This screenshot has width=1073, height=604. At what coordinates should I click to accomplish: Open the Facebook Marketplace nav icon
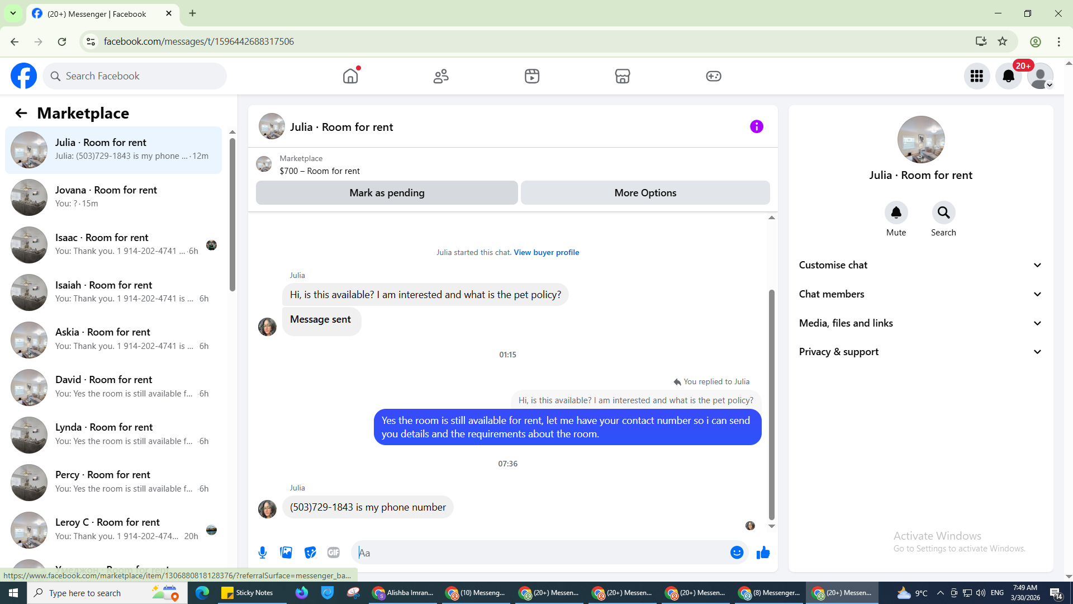pyautogui.click(x=622, y=76)
